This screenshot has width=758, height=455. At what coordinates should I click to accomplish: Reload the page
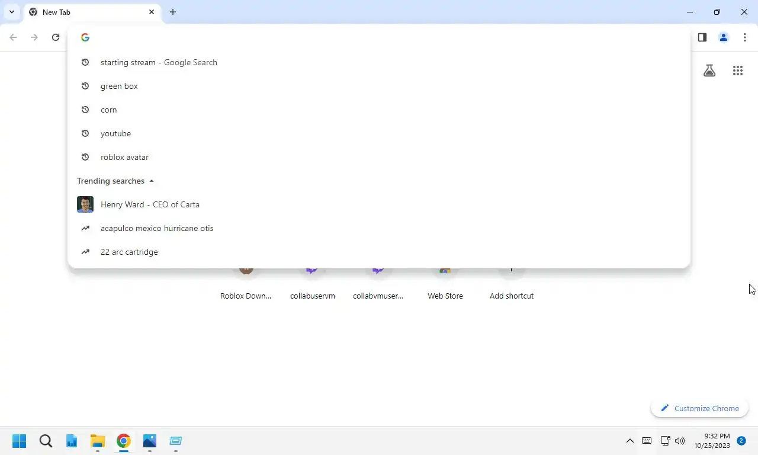point(56,37)
